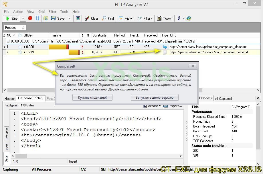
Task: Click the Bytes Received summary row
Action: [x=222, y=126]
